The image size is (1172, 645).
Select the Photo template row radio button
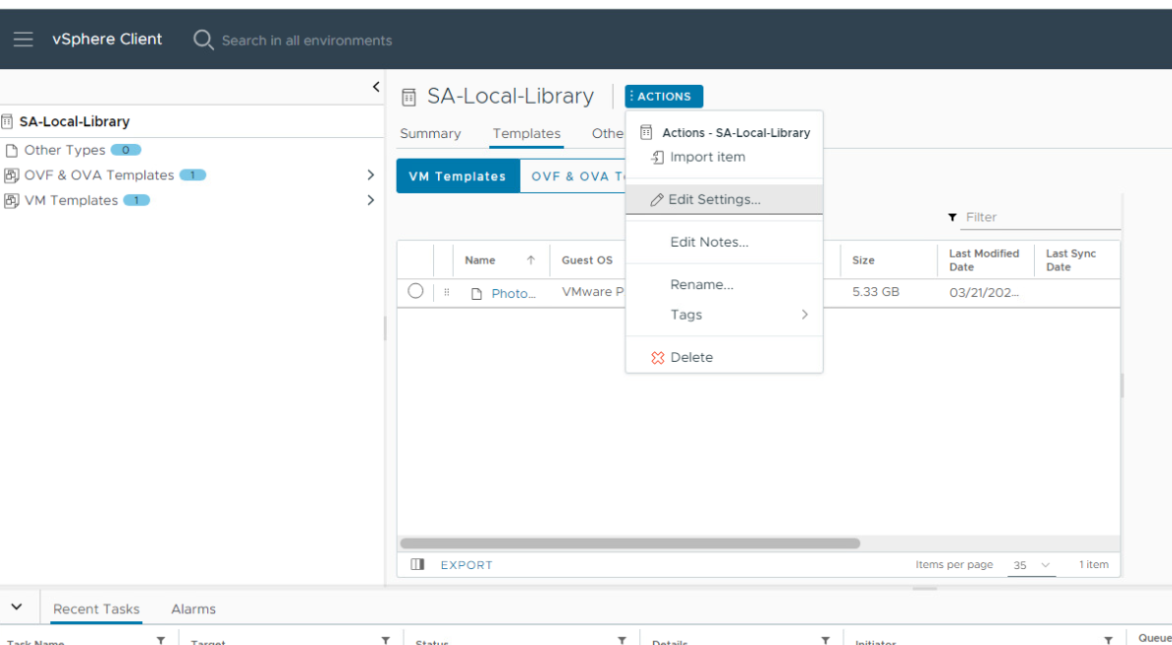[x=415, y=291]
